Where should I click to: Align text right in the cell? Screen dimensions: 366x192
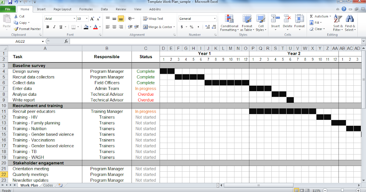tap(121, 27)
